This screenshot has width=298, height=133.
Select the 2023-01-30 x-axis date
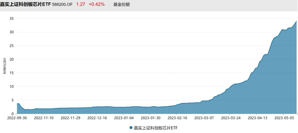(x=150, y=118)
